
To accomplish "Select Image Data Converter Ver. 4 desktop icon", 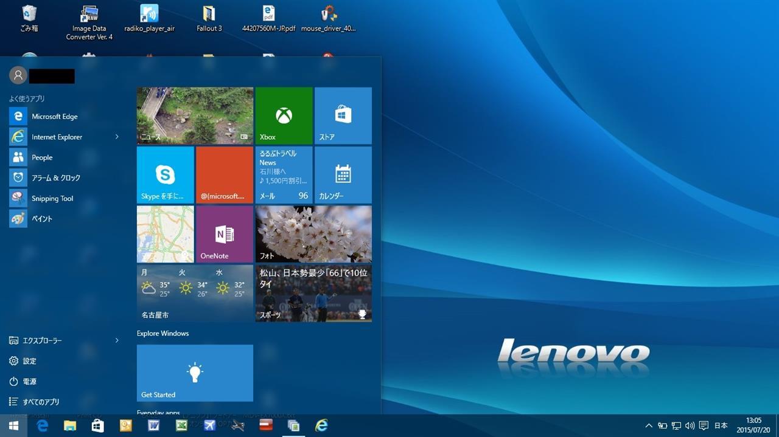I will click(x=89, y=23).
